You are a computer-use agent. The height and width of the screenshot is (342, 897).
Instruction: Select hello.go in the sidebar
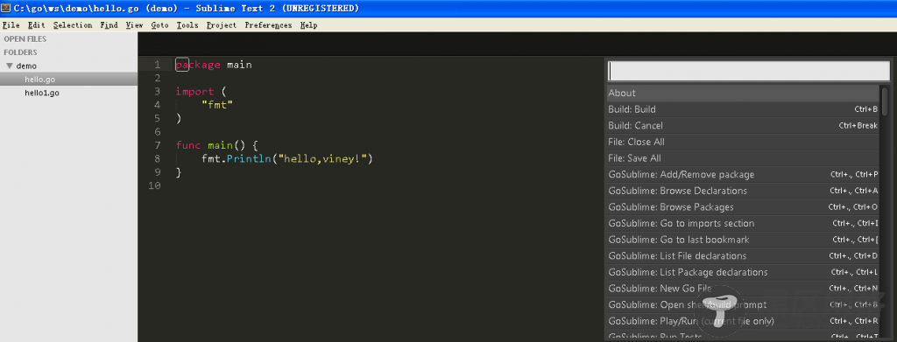point(68,80)
